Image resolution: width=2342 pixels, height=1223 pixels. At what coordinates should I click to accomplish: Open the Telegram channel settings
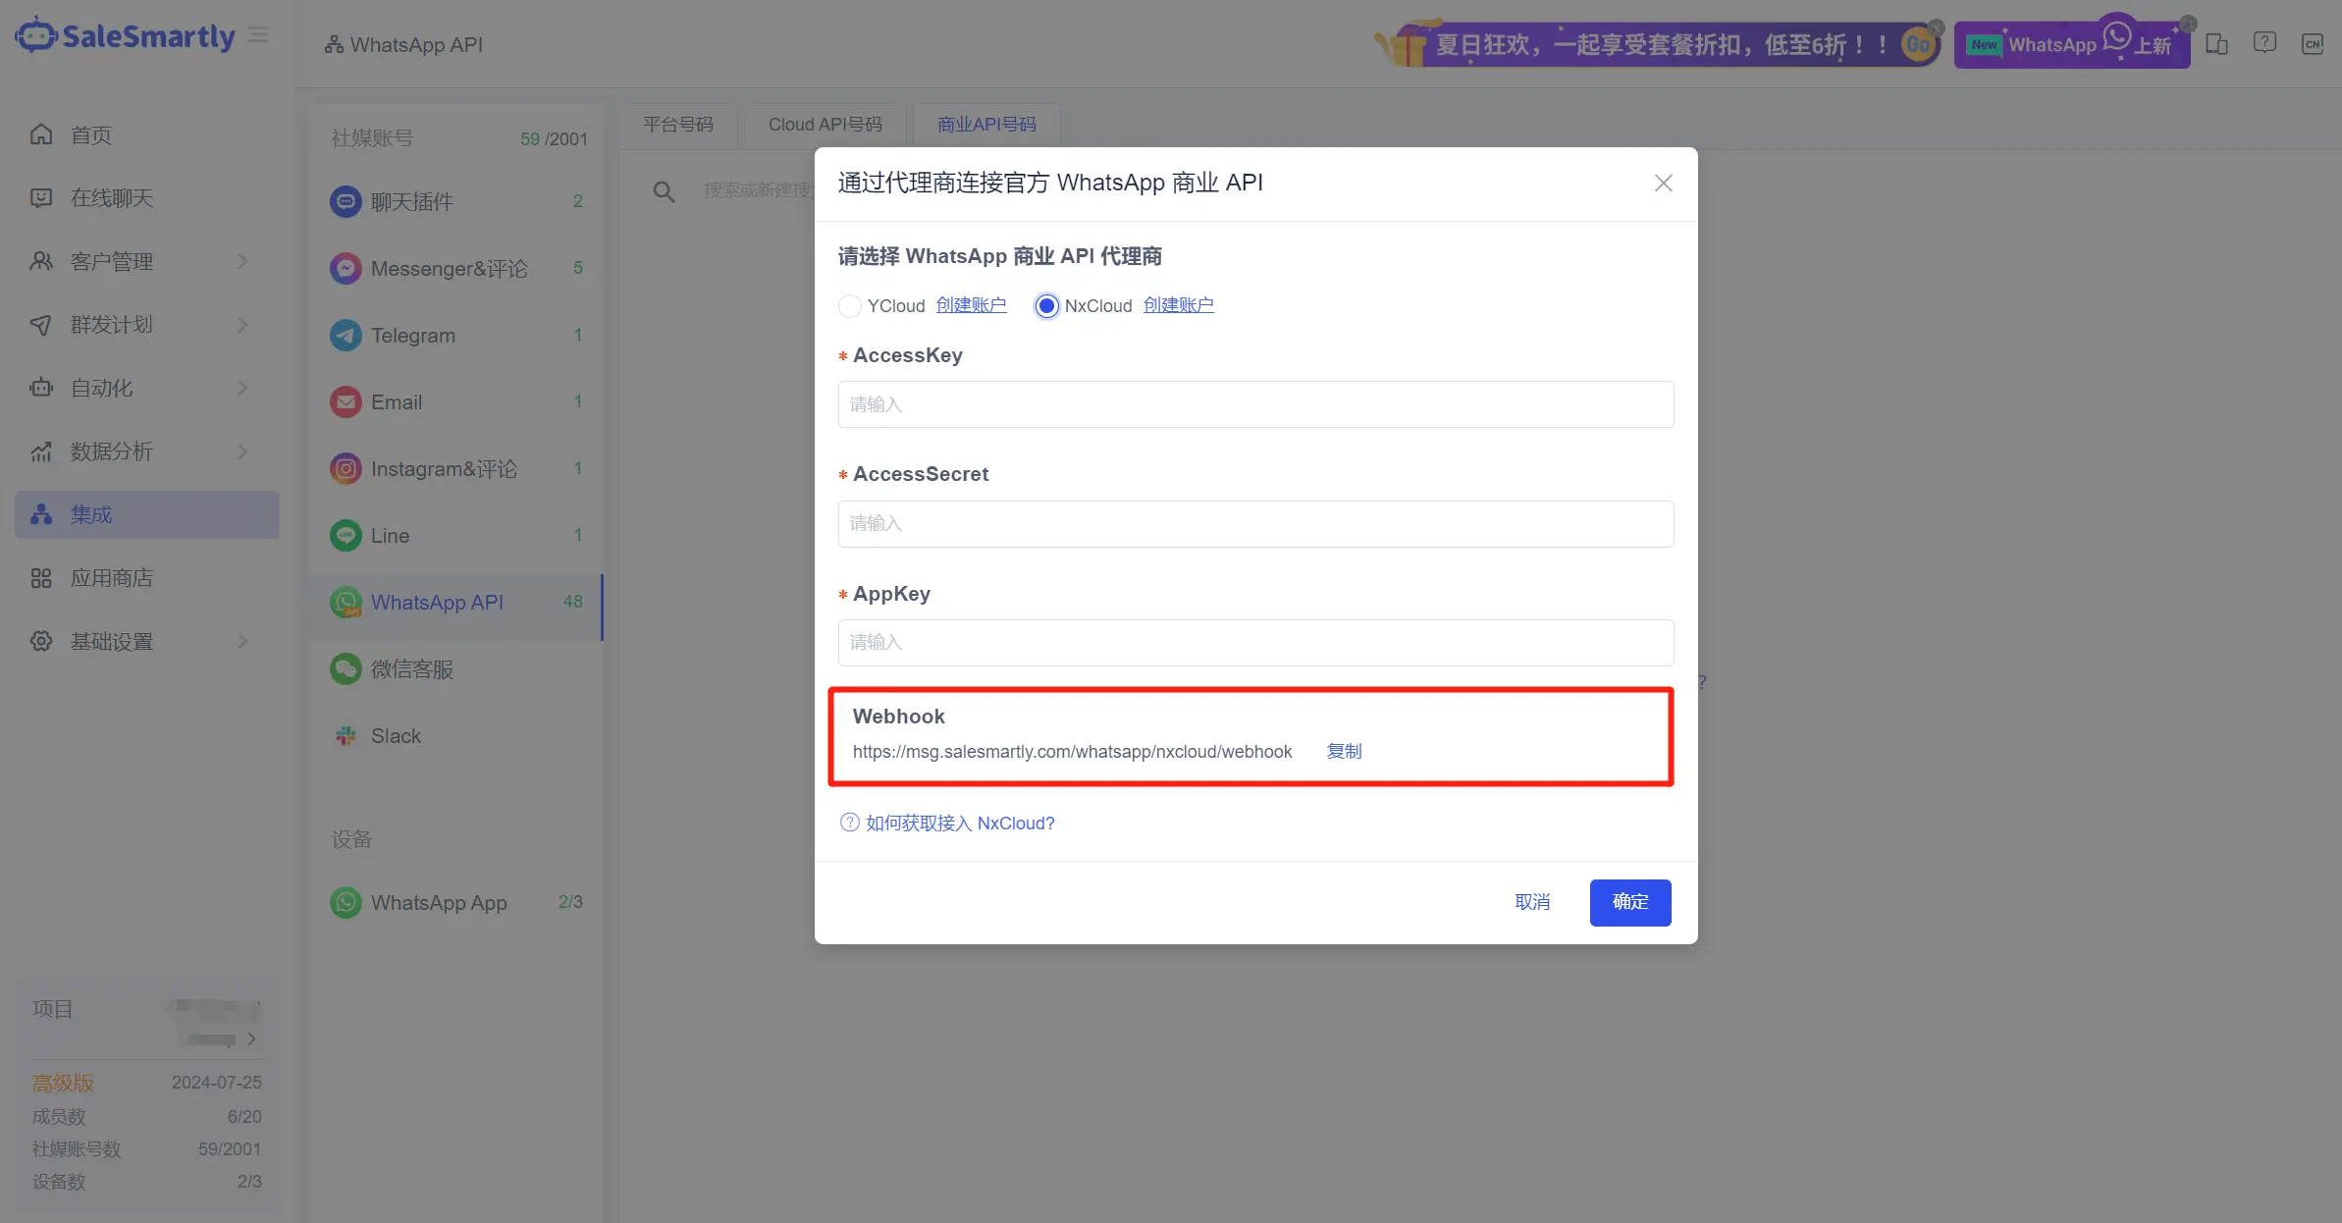(x=412, y=335)
